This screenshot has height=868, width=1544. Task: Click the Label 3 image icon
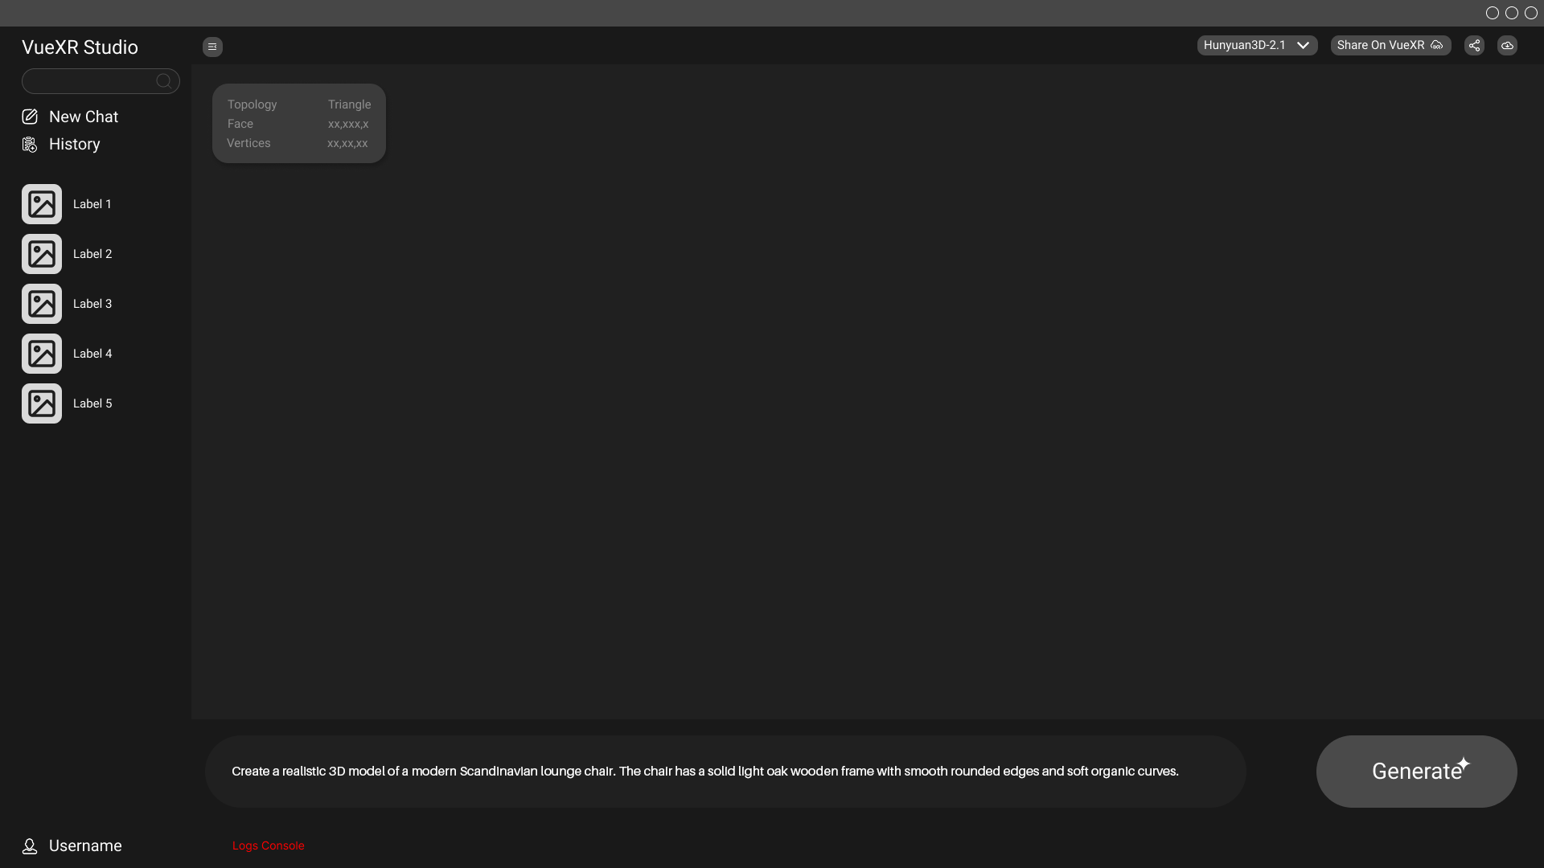(41, 304)
